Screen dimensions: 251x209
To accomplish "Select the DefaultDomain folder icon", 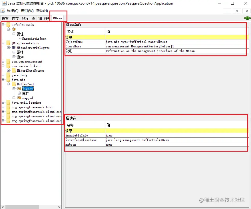I will (x=9, y=25).
